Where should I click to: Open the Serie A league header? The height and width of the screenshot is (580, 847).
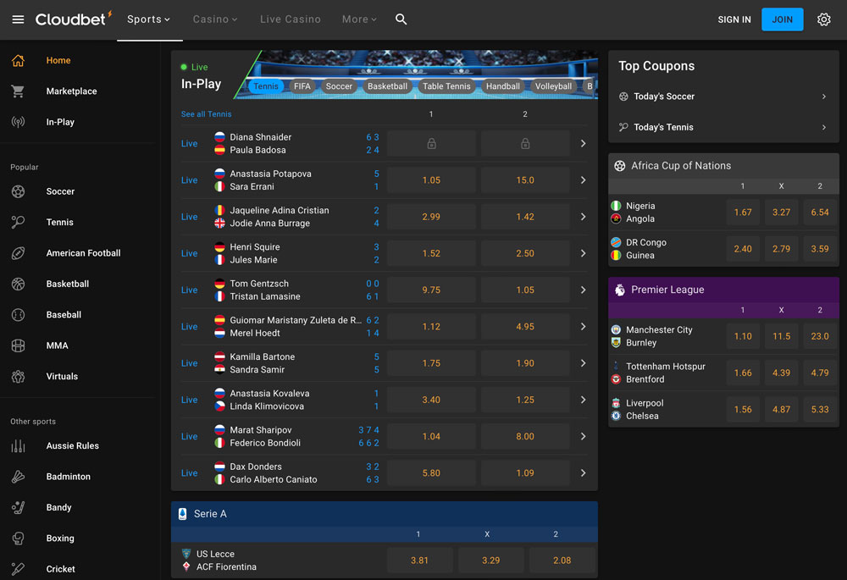click(x=384, y=514)
